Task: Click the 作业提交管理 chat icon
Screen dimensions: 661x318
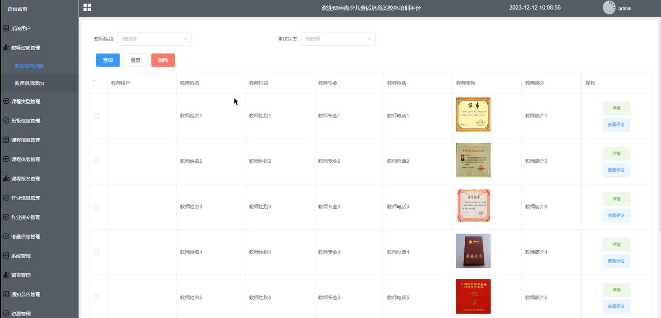Action: (6, 217)
